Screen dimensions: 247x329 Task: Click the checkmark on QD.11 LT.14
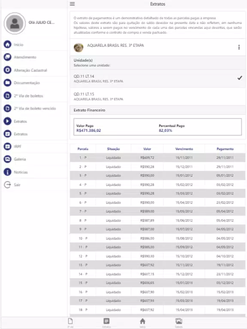(240, 78)
